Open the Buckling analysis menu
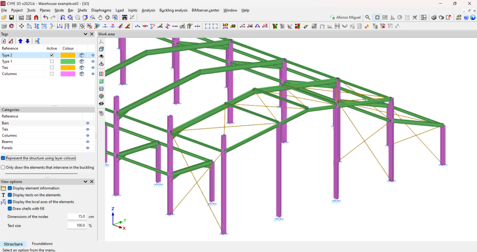Viewport: 477px width, 252px height. [173, 10]
